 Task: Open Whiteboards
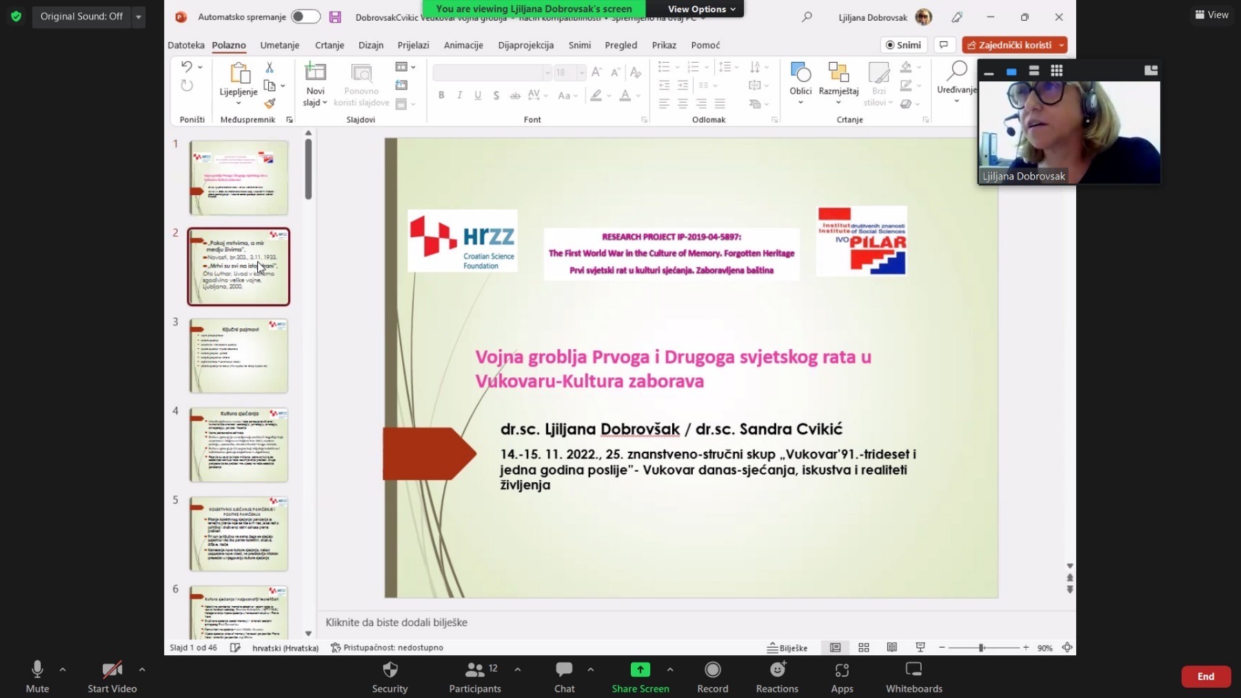pyautogui.click(x=914, y=670)
